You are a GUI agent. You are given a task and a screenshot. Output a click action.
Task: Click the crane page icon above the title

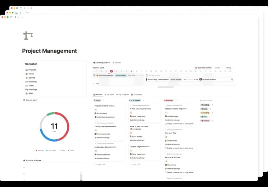28,35
